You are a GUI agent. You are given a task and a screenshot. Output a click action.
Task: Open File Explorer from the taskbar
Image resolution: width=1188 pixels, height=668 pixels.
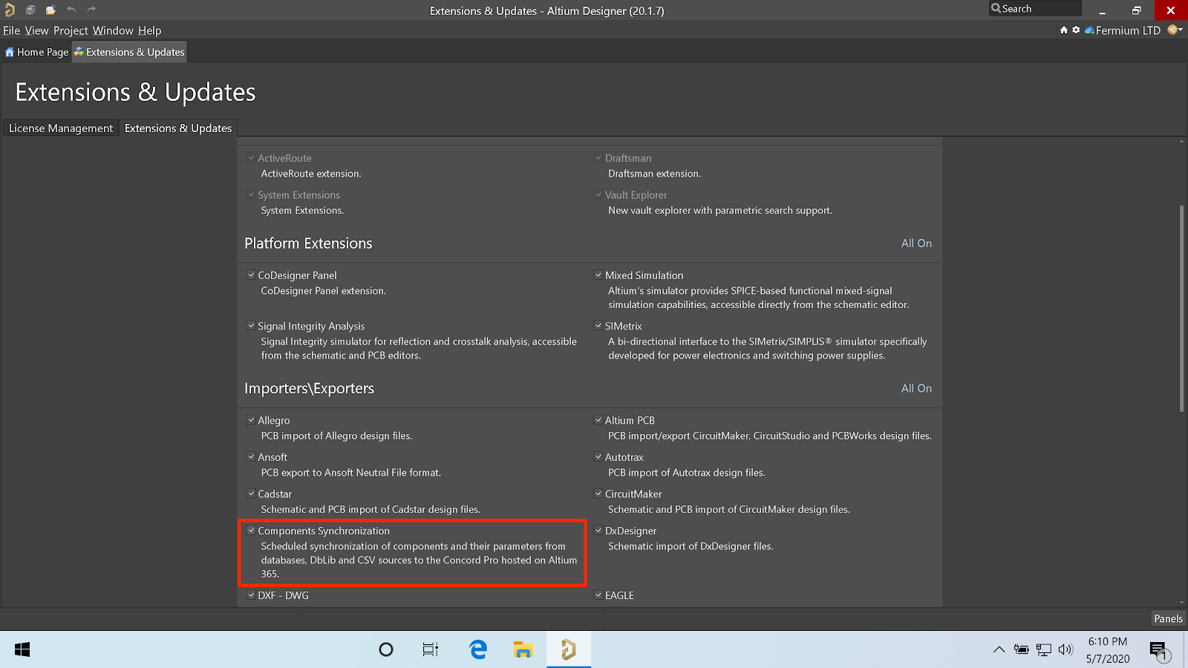[523, 649]
